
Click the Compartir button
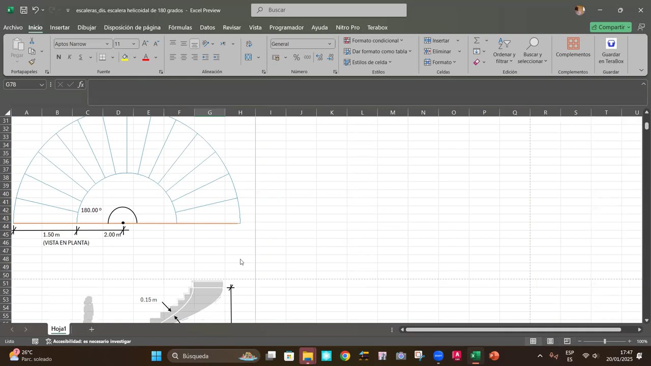611,27
